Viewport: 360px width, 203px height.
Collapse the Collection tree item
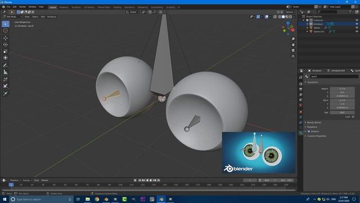pos(304,20)
